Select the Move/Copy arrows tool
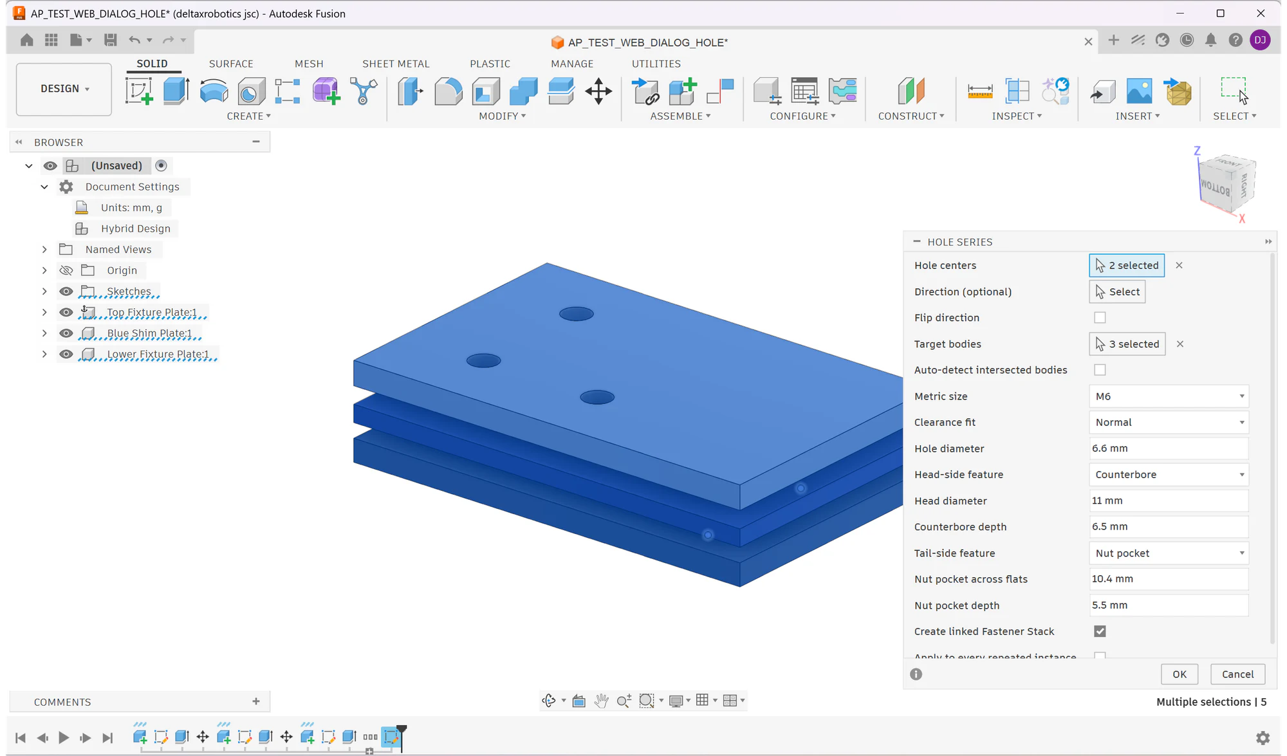The image size is (1287, 756). point(598,91)
